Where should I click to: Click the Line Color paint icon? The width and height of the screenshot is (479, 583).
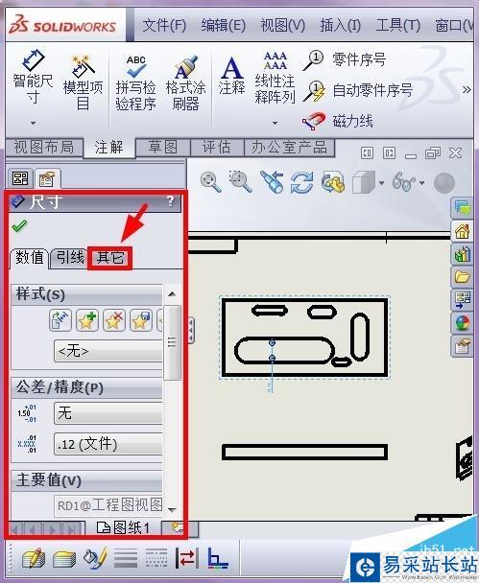coord(95,558)
